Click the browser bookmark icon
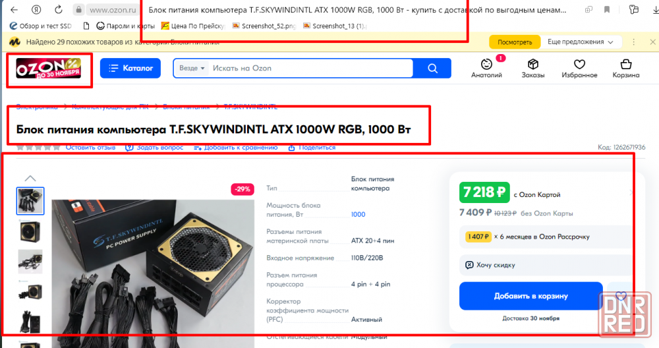Screen dimensions: 659x348 (x=607, y=9)
